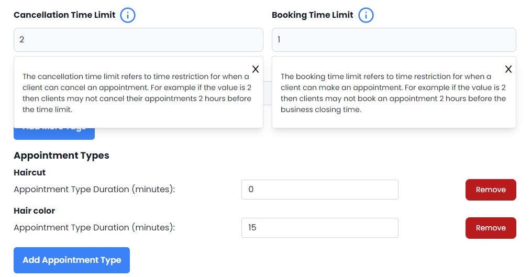Screen dimensions: 531x277
Task: Click the duration label under Hair color
Action: point(94,227)
